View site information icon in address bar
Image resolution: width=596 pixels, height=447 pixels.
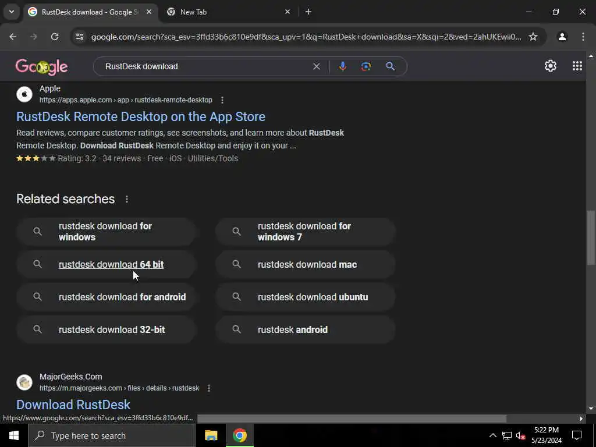point(79,37)
